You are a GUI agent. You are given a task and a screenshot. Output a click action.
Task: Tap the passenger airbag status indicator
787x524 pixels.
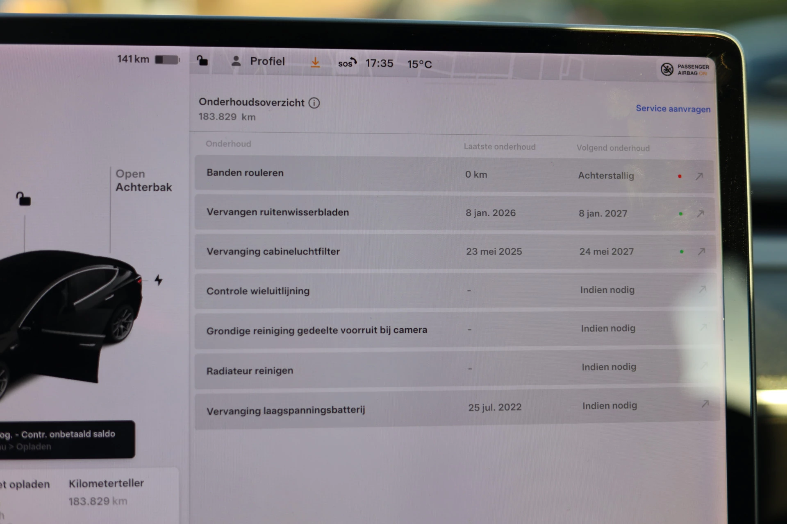pyautogui.click(x=685, y=70)
